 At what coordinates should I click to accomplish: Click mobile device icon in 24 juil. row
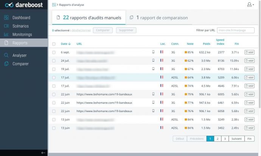click(x=153, y=60)
